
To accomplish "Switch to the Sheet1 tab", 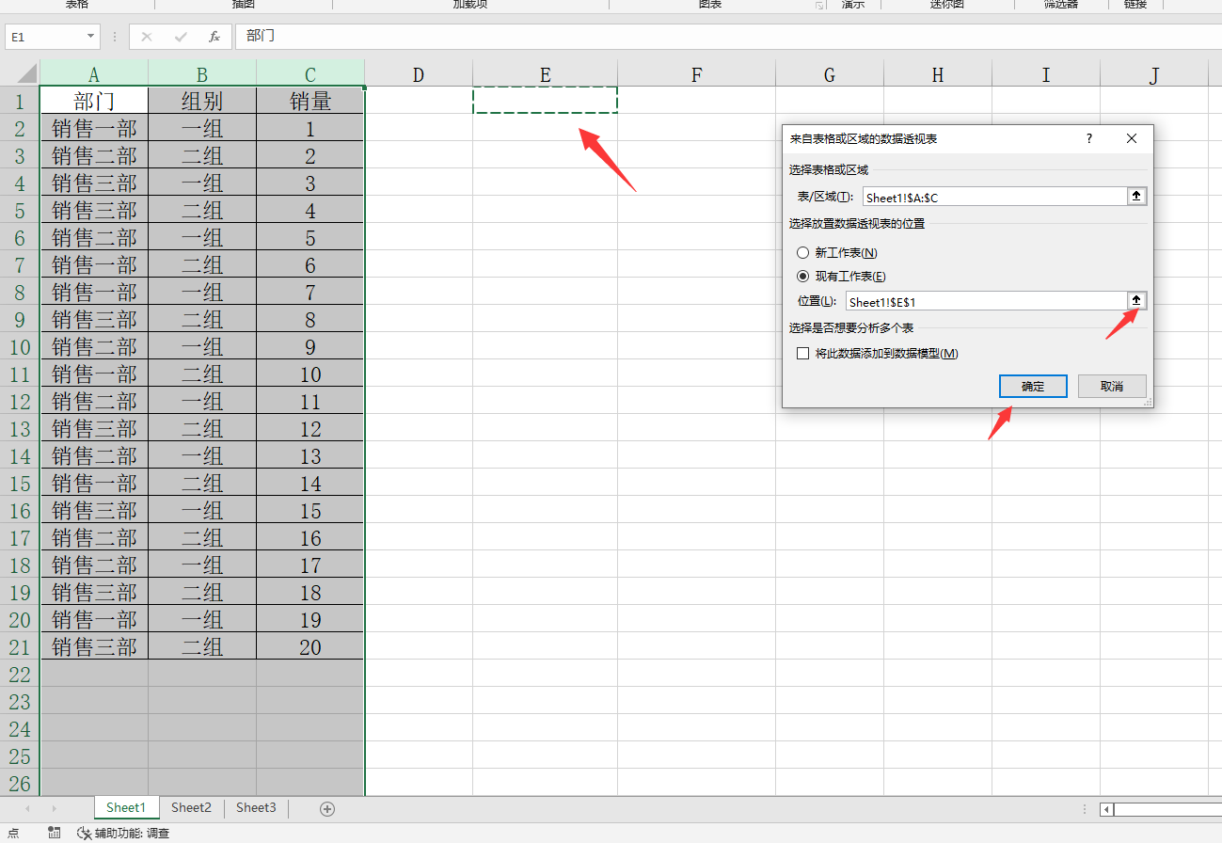I will (x=126, y=808).
